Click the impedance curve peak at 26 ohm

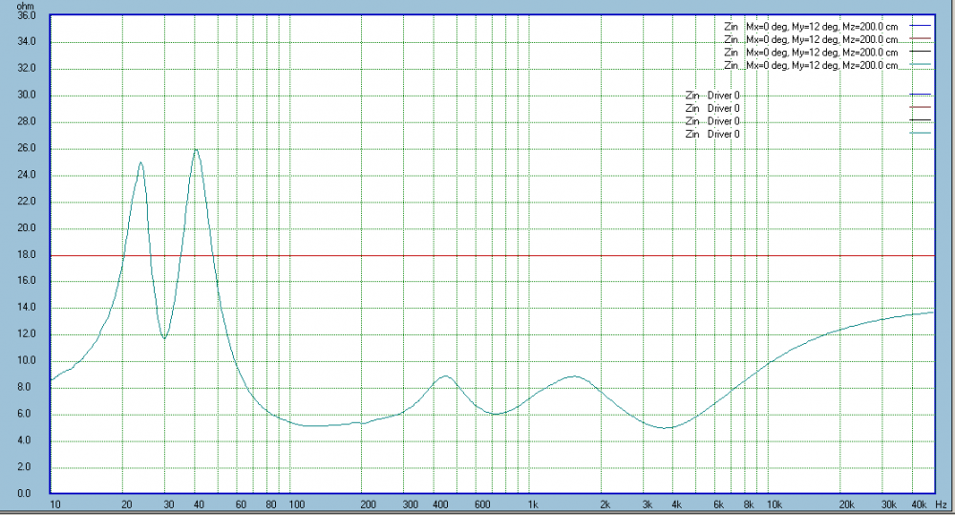tap(196, 149)
